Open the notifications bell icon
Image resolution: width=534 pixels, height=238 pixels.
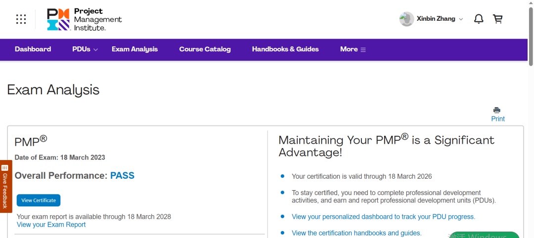(x=479, y=19)
